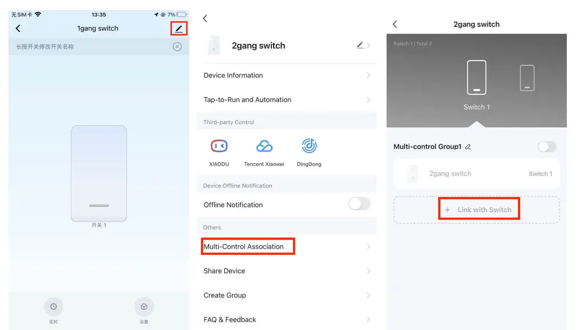The width and height of the screenshot is (577, 330).
Task: Open Tap-to-Run and Automation chevron
Action: click(x=369, y=99)
